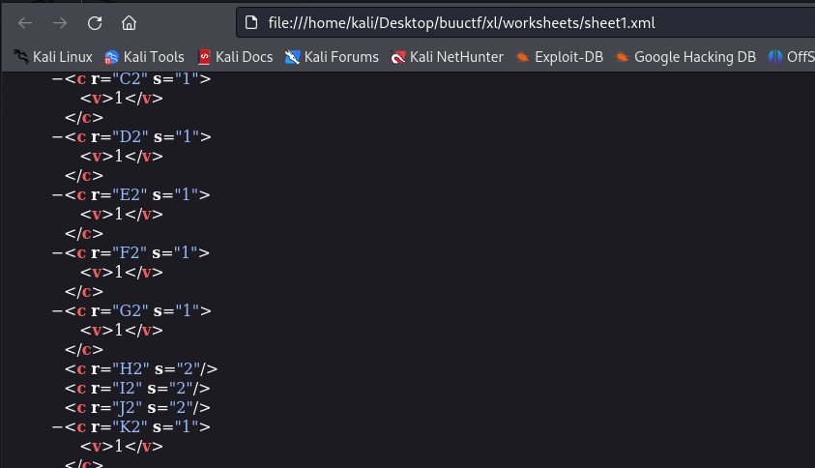Click the value tag under E2
The width and height of the screenshot is (815, 468).
pyautogui.click(x=122, y=215)
